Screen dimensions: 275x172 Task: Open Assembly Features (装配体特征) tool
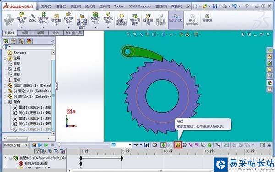[95, 18]
